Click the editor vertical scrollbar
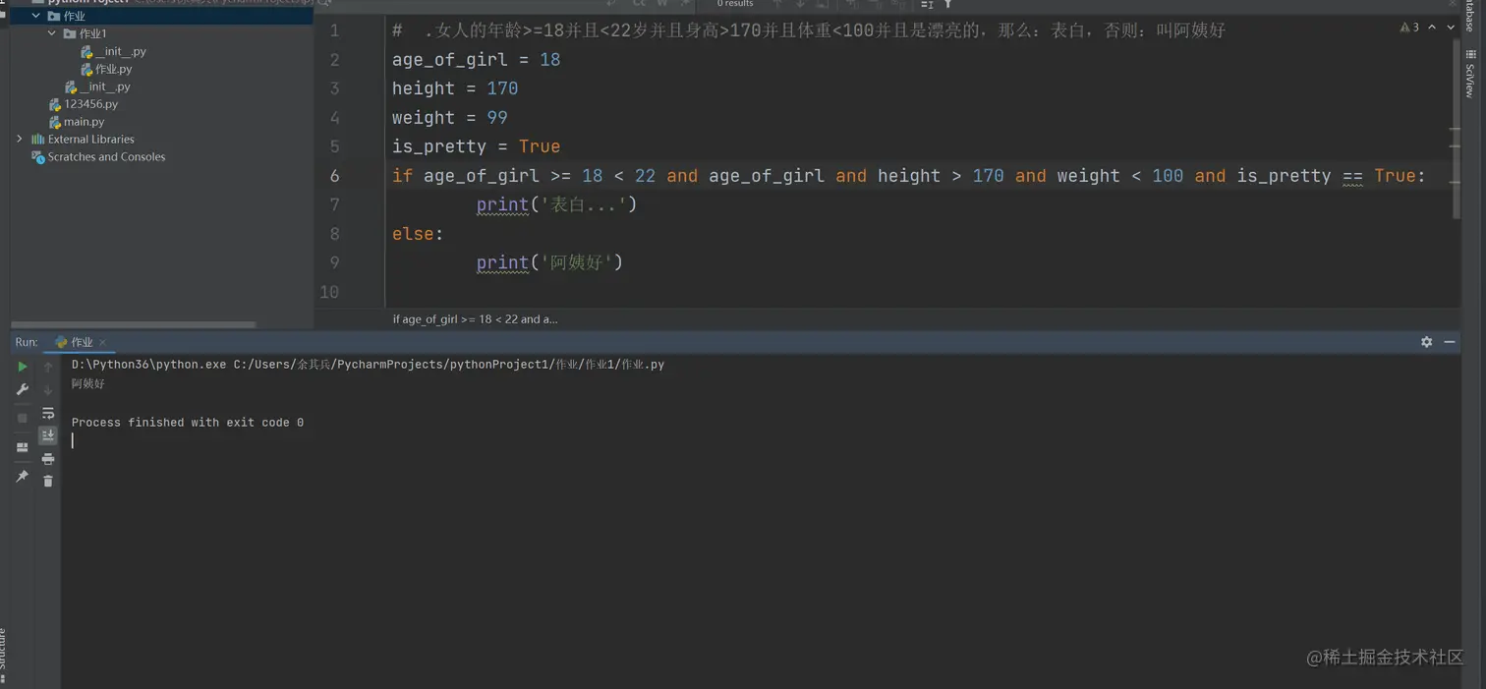 point(1456,128)
